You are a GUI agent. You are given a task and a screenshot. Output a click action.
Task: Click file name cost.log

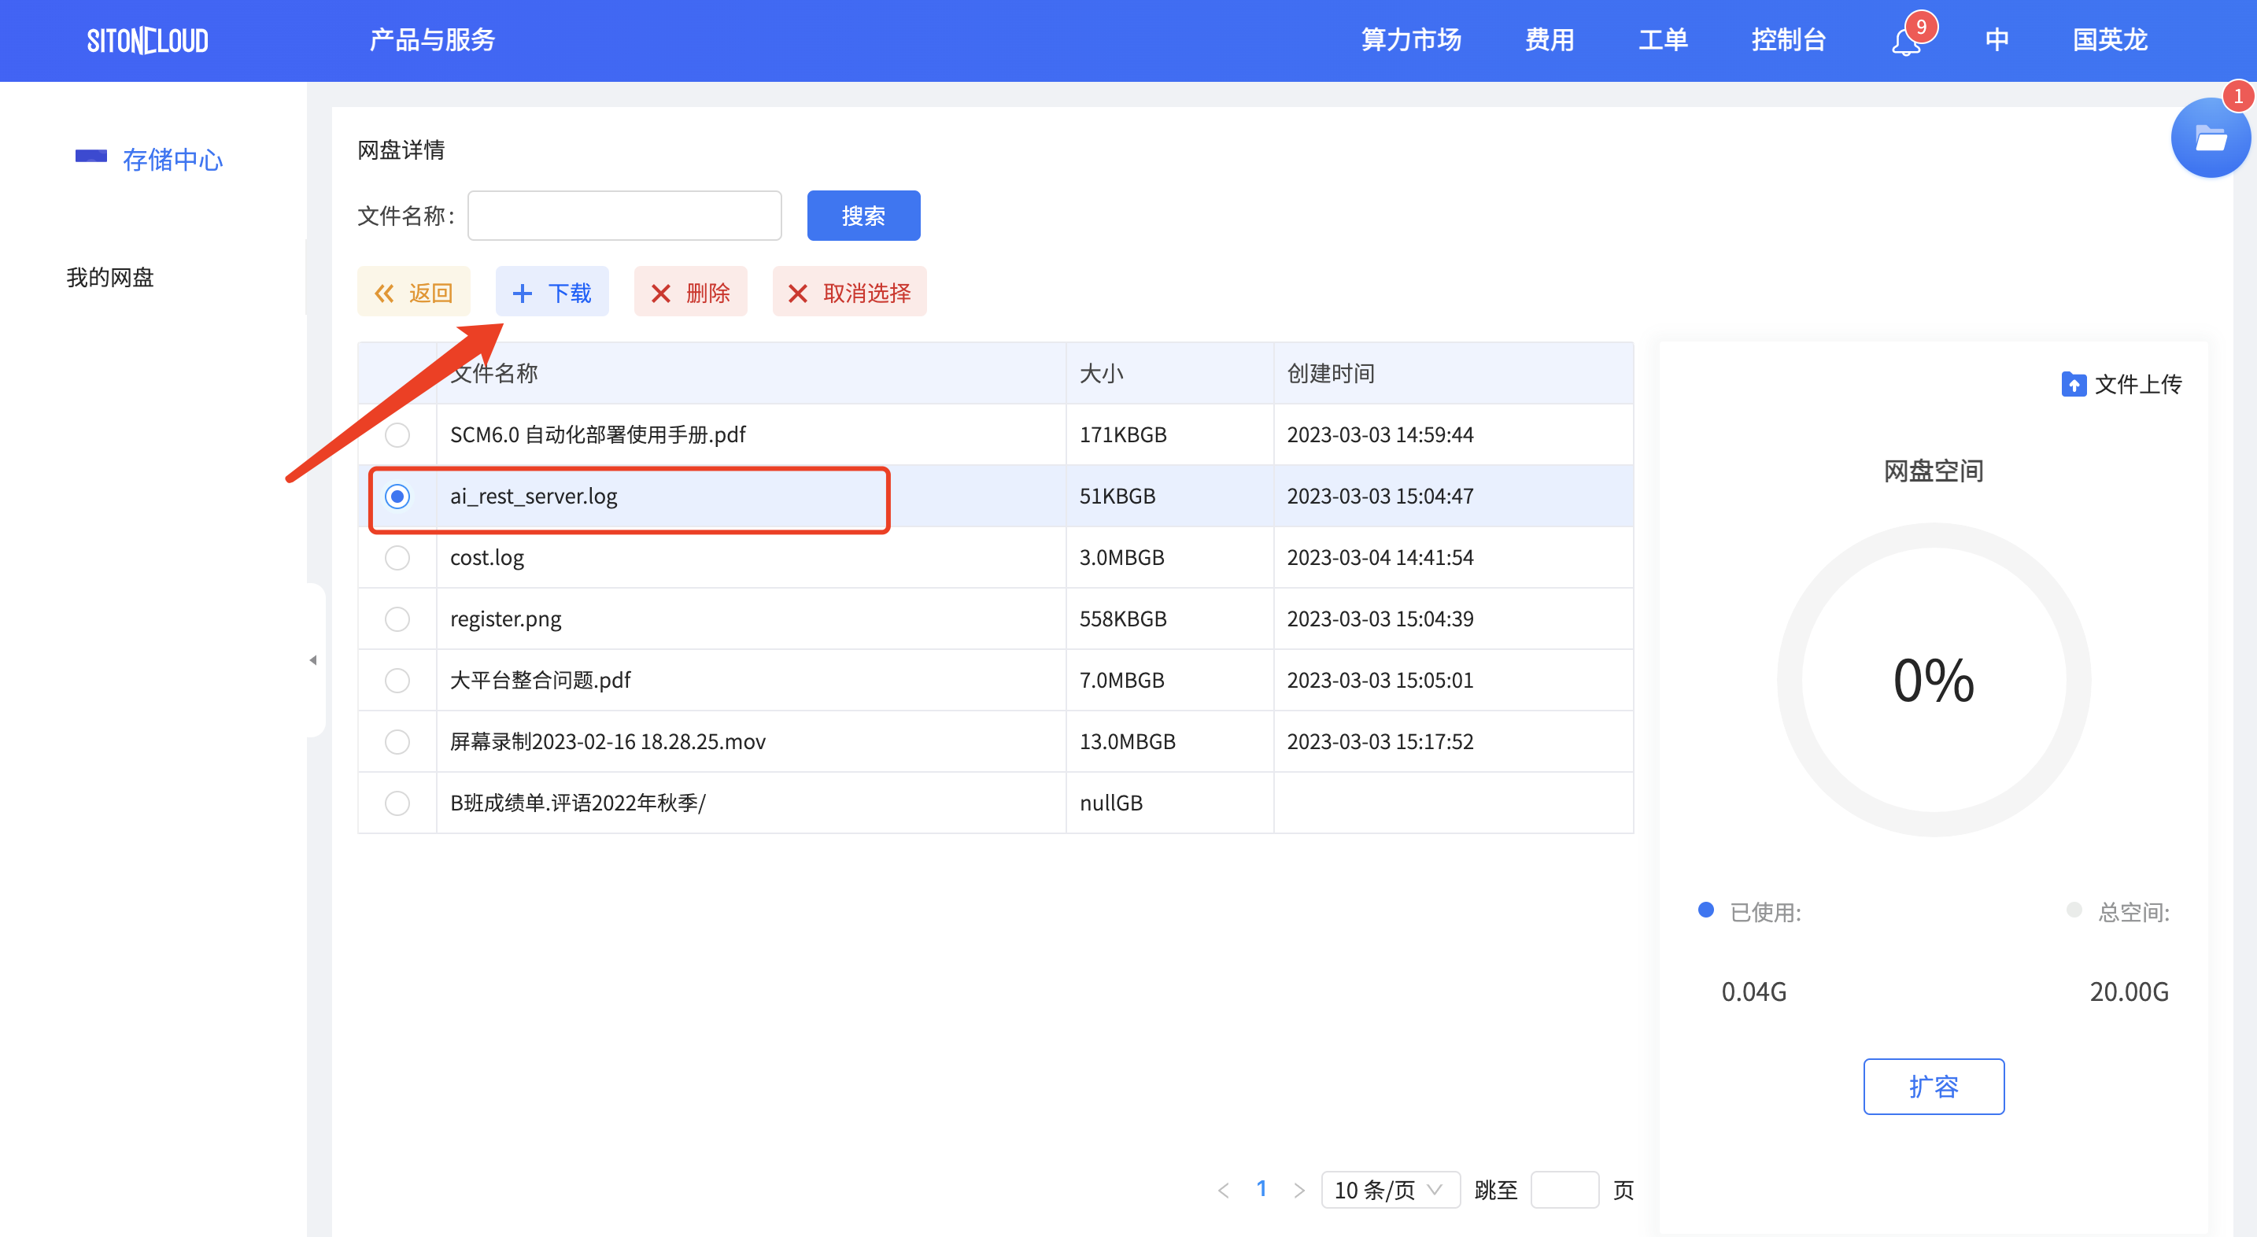pos(487,557)
